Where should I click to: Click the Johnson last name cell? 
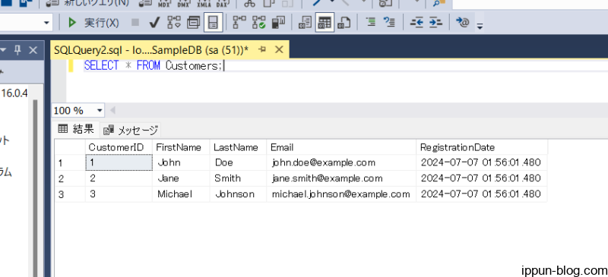click(x=238, y=194)
